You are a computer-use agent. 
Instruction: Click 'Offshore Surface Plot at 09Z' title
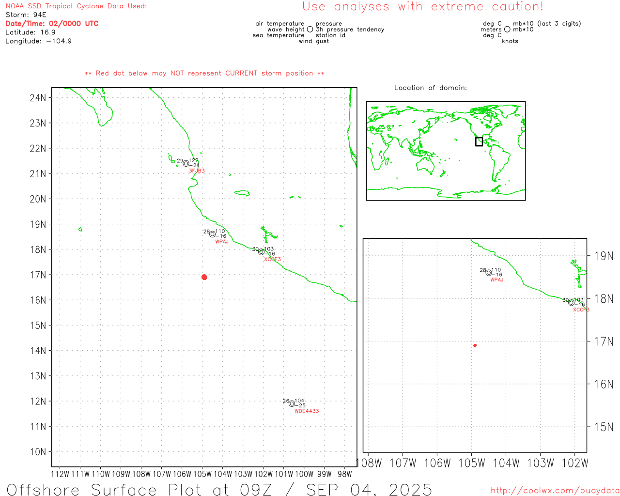(x=139, y=489)
